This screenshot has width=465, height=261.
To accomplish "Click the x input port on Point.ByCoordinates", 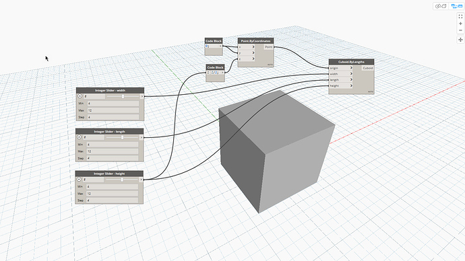I will [247, 47].
